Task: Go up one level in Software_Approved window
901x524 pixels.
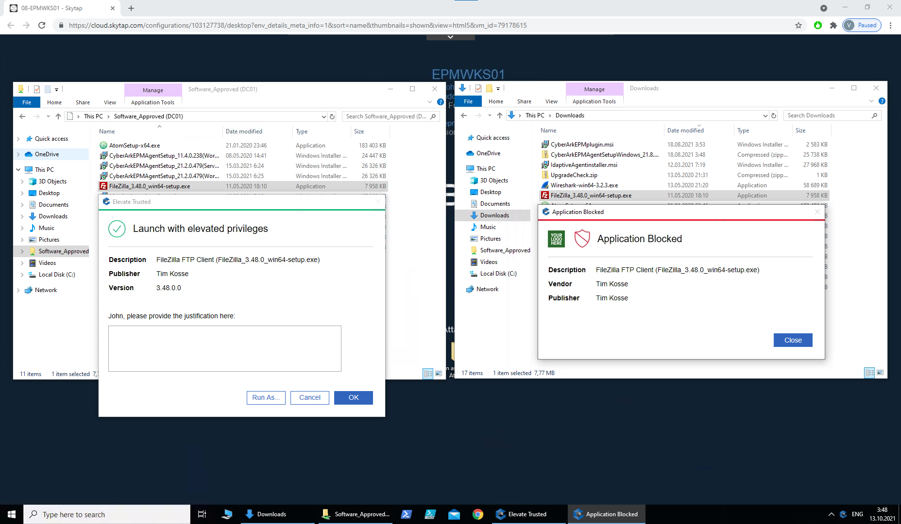Action: (x=58, y=116)
